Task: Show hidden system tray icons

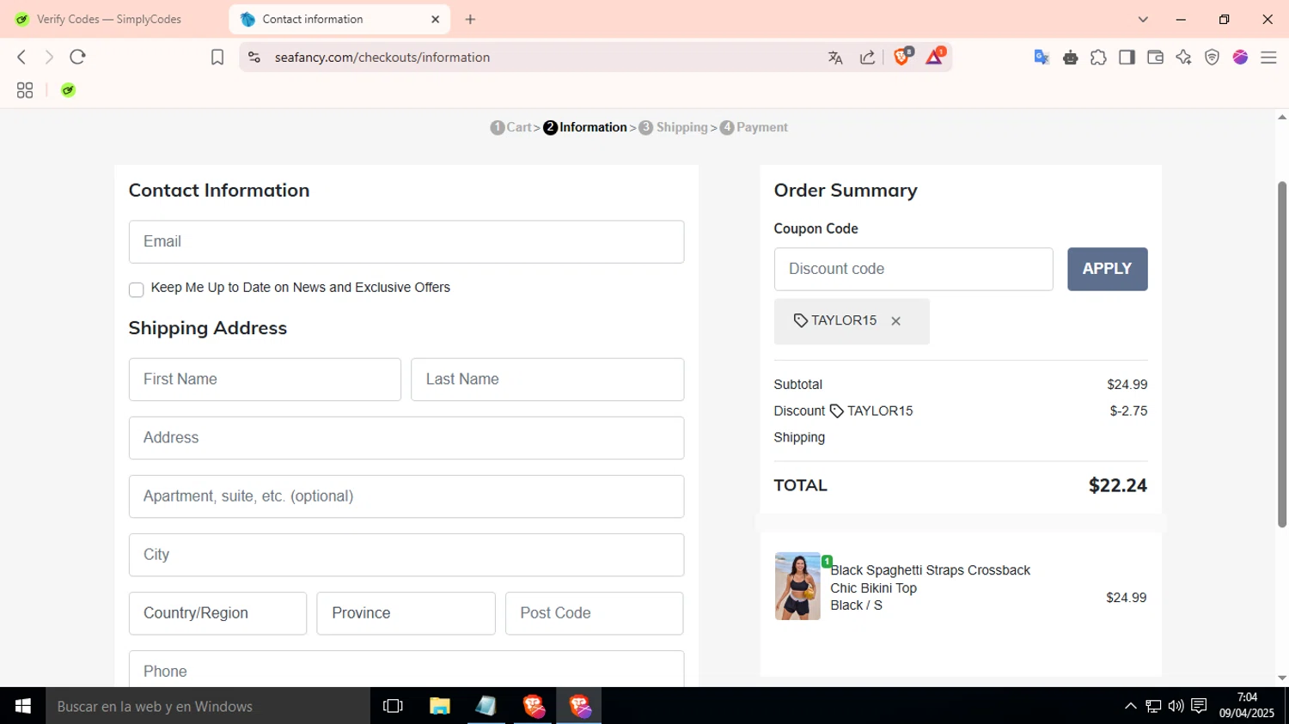Action: [1131, 706]
